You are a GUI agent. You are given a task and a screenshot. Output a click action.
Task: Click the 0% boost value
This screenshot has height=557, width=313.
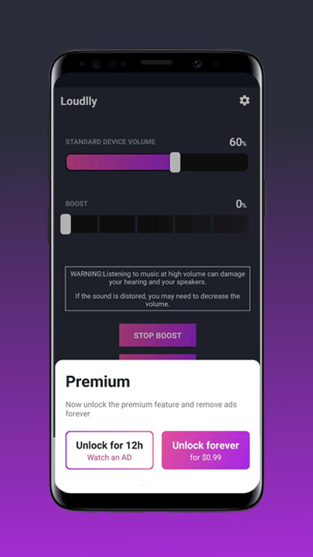pos(241,204)
